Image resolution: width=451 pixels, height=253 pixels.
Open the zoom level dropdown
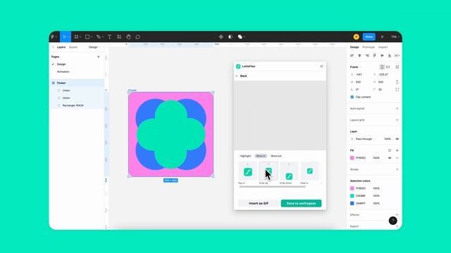pyautogui.click(x=395, y=37)
